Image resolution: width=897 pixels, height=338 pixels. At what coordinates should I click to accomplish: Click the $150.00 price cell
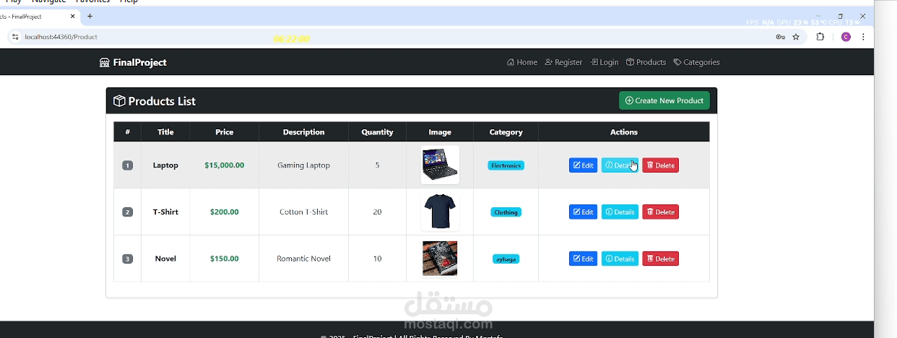(x=224, y=259)
